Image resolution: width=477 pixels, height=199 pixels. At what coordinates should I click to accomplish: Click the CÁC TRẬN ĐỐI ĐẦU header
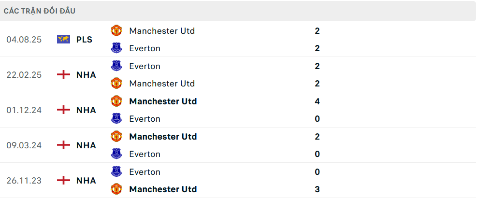click(x=40, y=11)
